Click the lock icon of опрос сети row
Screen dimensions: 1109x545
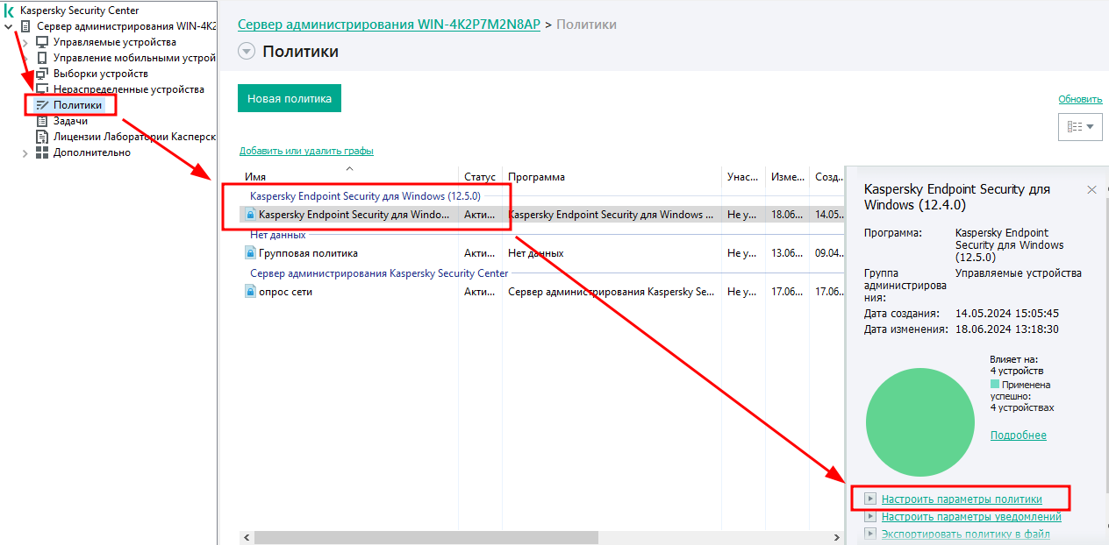[x=250, y=292]
